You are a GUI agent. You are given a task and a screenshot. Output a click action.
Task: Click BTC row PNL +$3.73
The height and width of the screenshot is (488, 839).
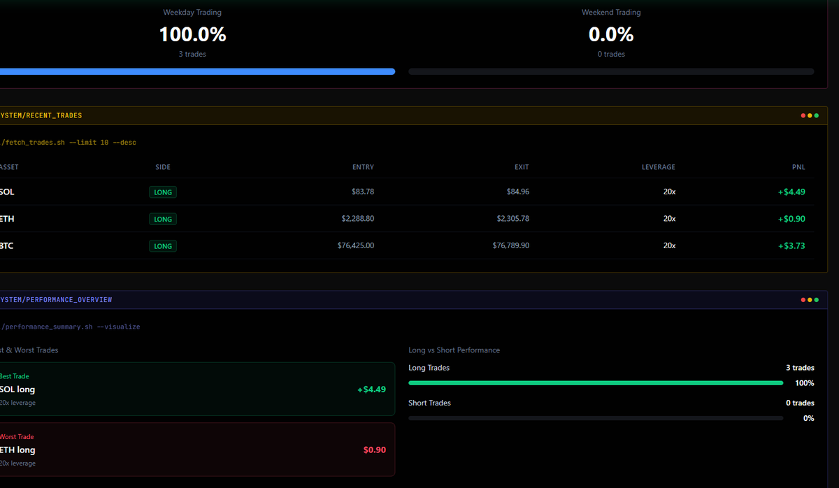coord(791,246)
